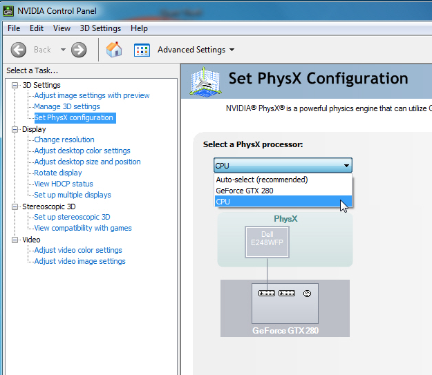Select Set PhysX configuration task
Viewport: 432px width, 375px height.
(73, 117)
